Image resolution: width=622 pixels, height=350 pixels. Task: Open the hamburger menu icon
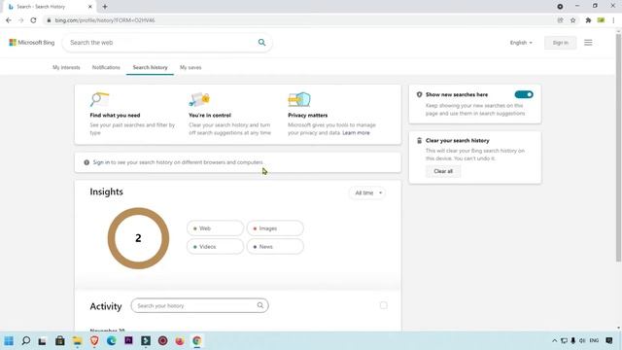[x=588, y=43]
